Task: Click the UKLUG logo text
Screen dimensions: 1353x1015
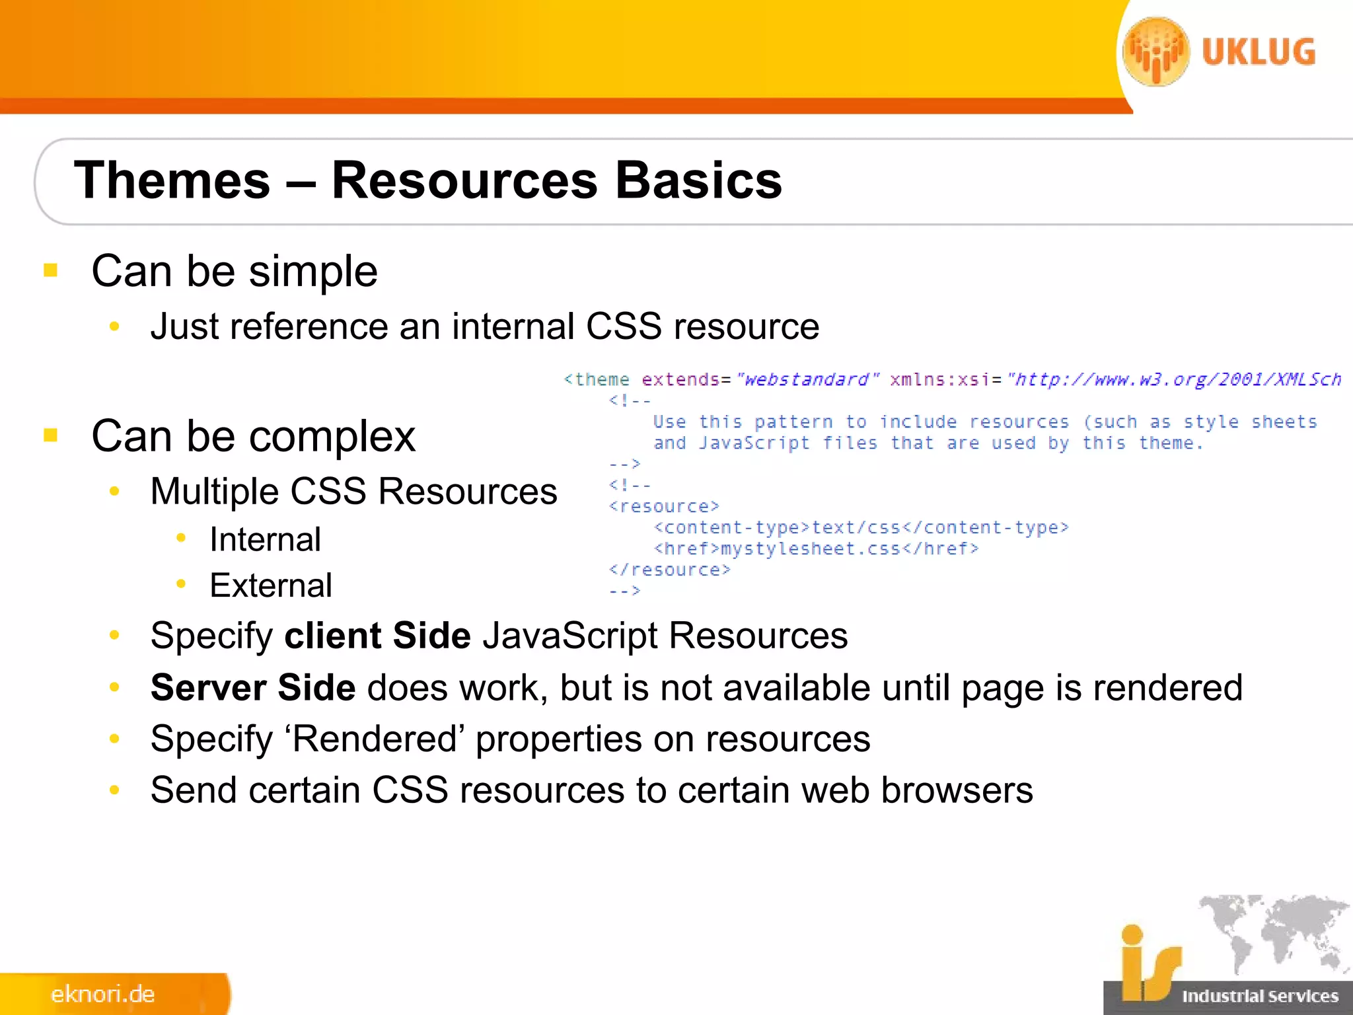Action: click(x=1259, y=52)
